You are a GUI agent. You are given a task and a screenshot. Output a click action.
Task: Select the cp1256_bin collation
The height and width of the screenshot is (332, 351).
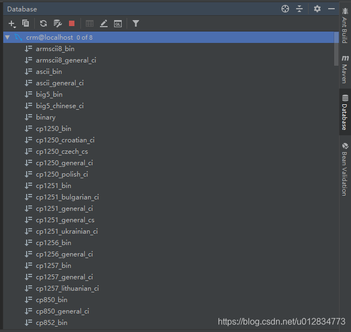click(x=53, y=243)
